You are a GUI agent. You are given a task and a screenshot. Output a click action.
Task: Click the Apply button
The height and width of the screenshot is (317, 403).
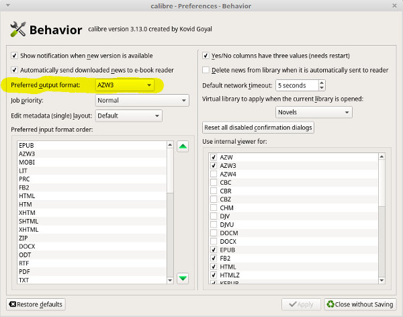coord(301,304)
